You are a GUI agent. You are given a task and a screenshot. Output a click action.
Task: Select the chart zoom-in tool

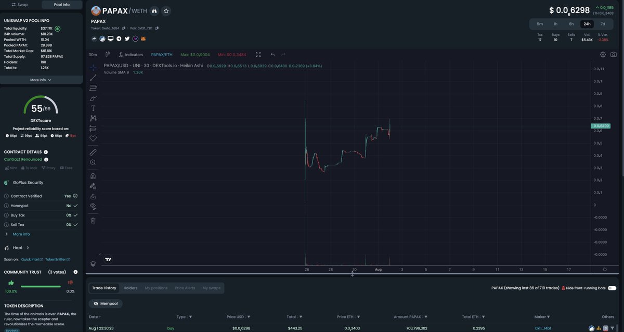(93, 162)
